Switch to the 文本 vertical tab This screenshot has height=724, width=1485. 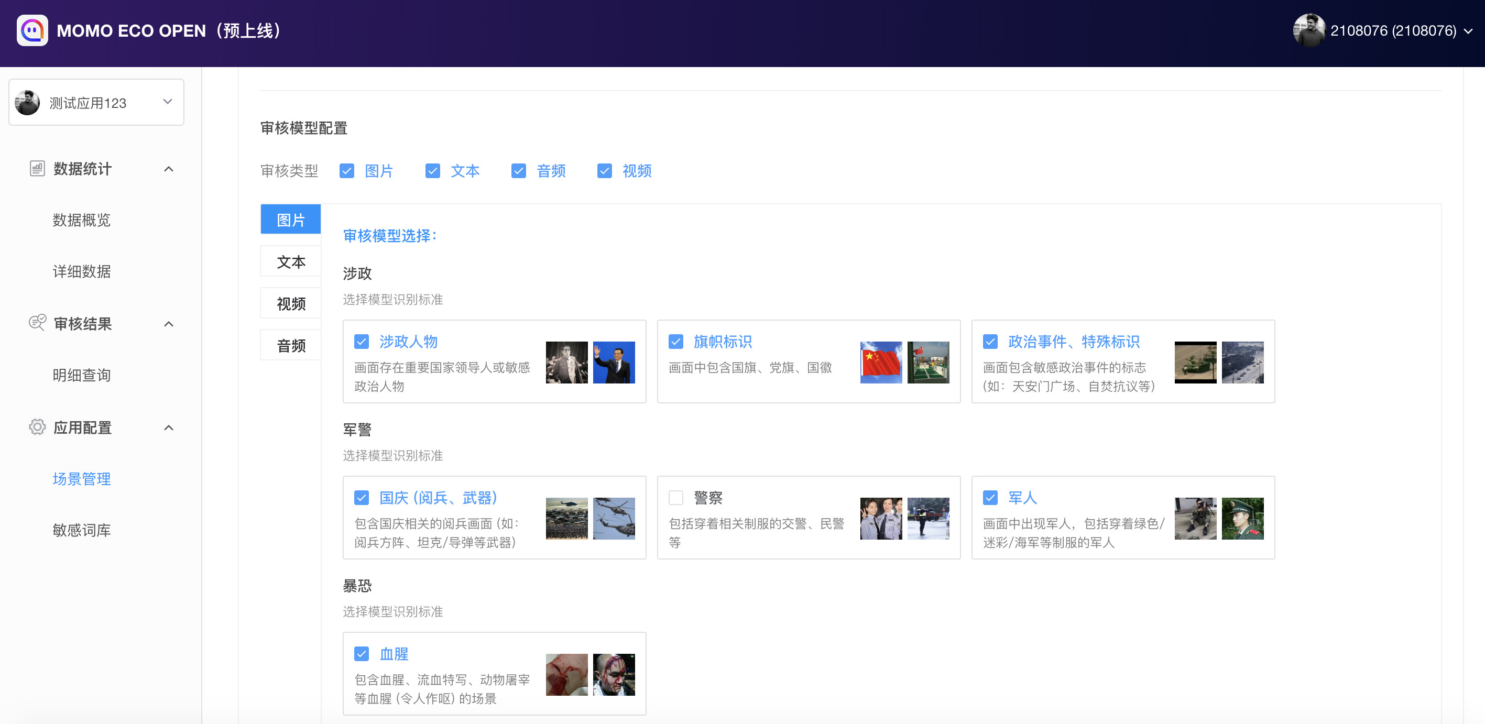pyautogui.click(x=290, y=262)
